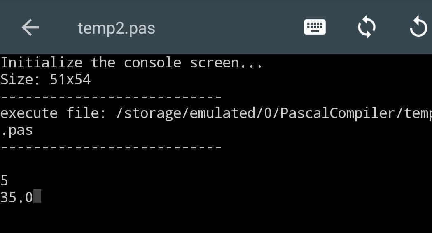This screenshot has height=233, width=432.
Task: Click the blank line above output 5
Action: pyautogui.click(x=124, y=164)
